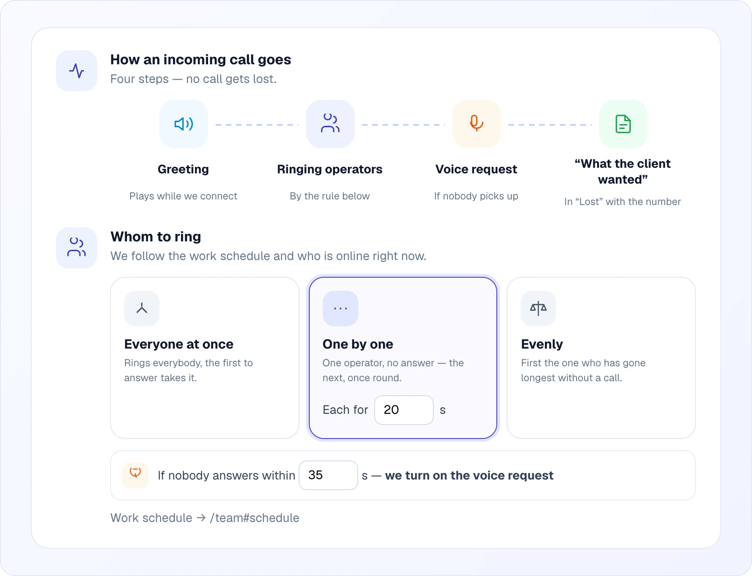This screenshot has width=752, height=576.
Task: Click the Voice request microphone icon
Action: point(476,123)
